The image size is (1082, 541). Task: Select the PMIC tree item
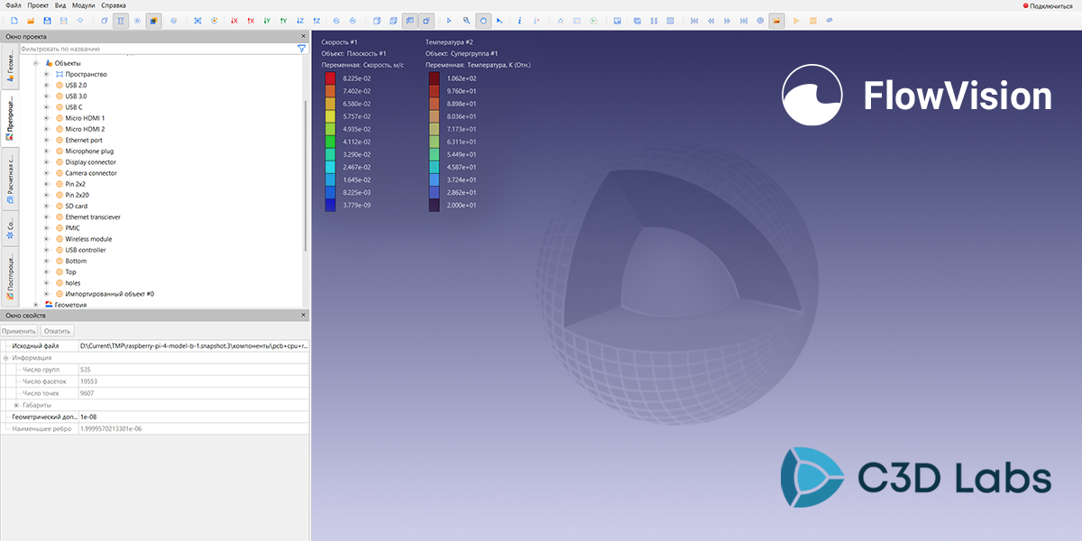click(x=73, y=228)
